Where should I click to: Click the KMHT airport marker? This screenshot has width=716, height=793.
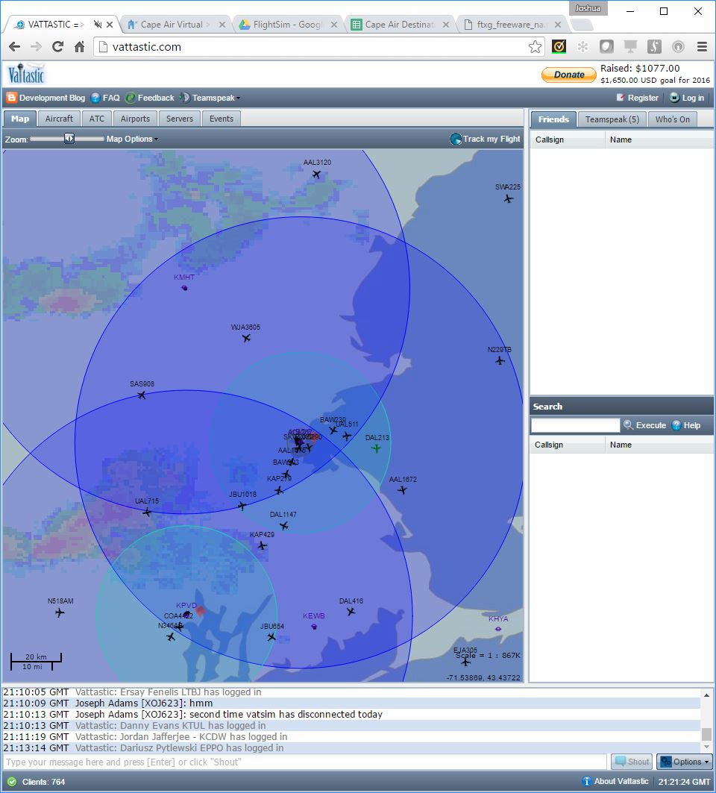coord(184,288)
